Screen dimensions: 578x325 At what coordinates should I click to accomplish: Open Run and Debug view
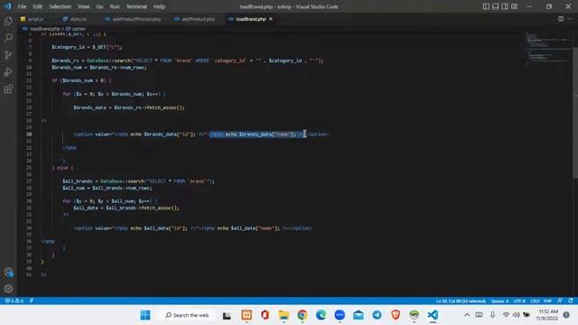(x=8, y=72)
